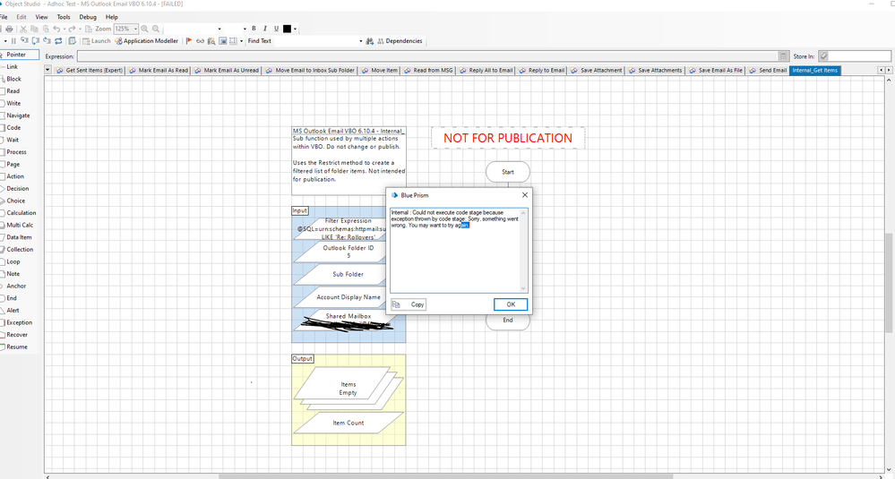Switch to the Read from MSG tab
The image size is (895, 479).
[427, 70]
